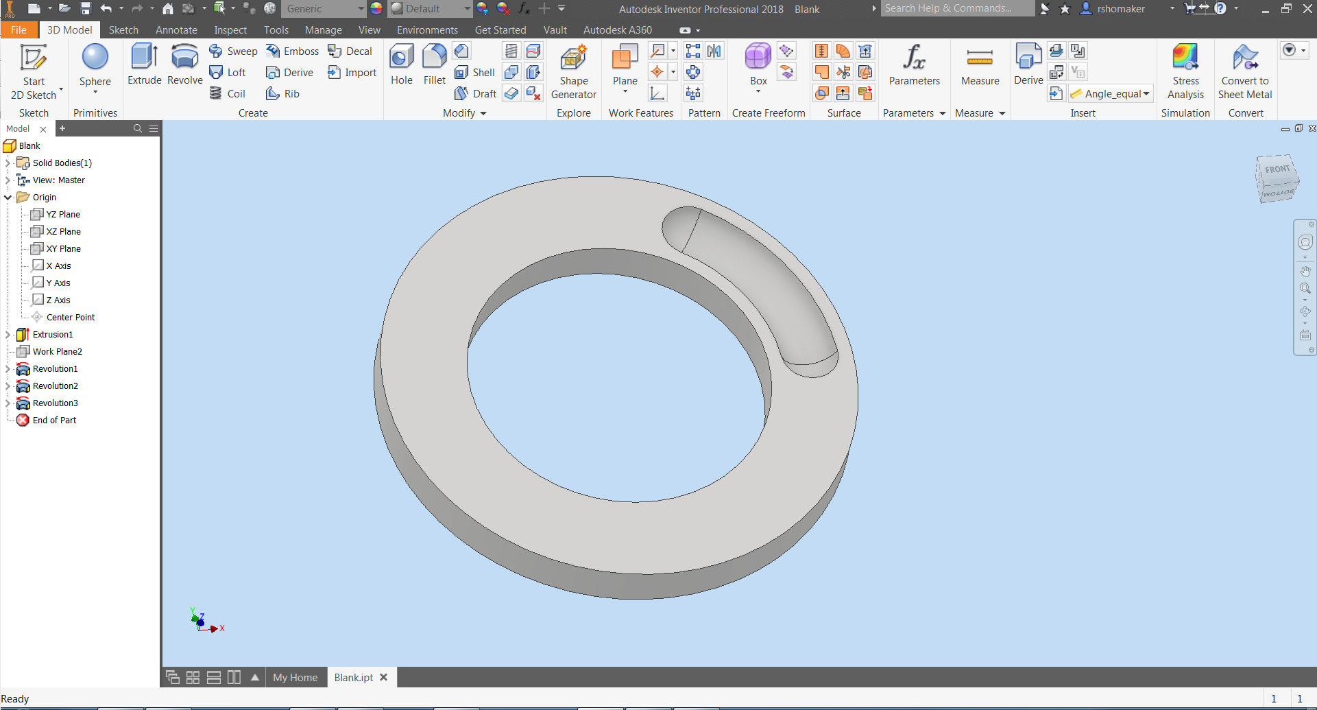Expand the Revolution3 feature

tap(8, 403)
